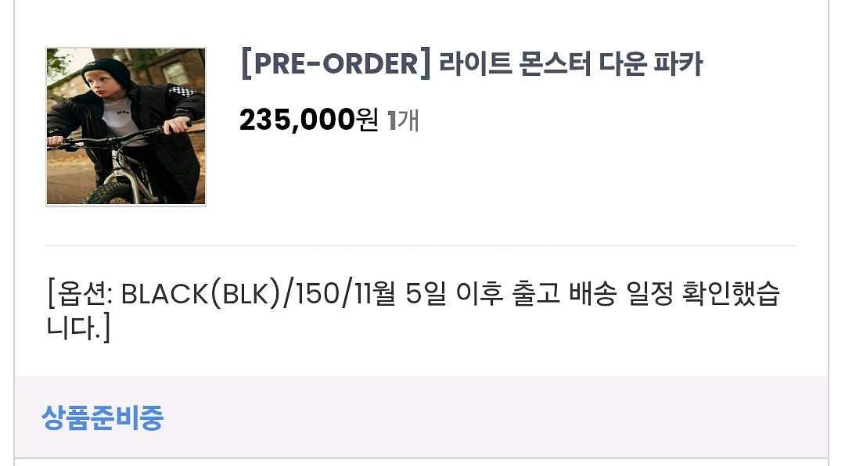The image size is (845, 466).
Task: Click the black beanie in the thumbnail
Action: (x=108, y=71)
